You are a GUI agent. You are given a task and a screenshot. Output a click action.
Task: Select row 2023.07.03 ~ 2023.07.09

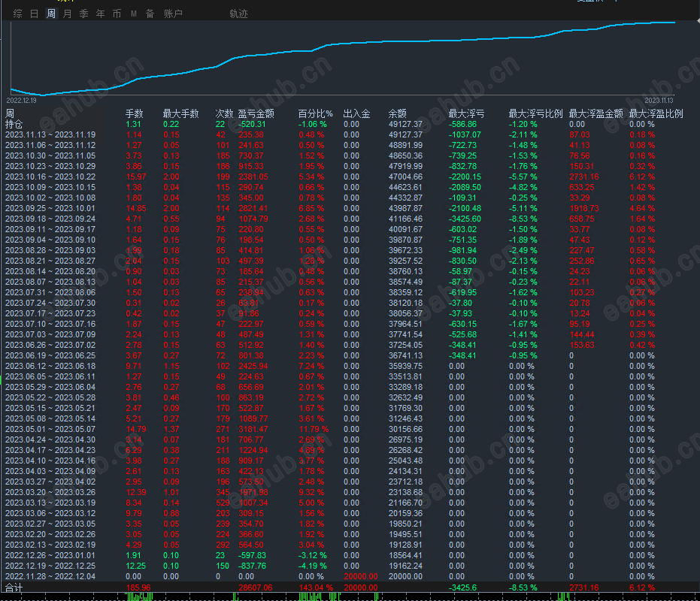click(x=350, y=334)
